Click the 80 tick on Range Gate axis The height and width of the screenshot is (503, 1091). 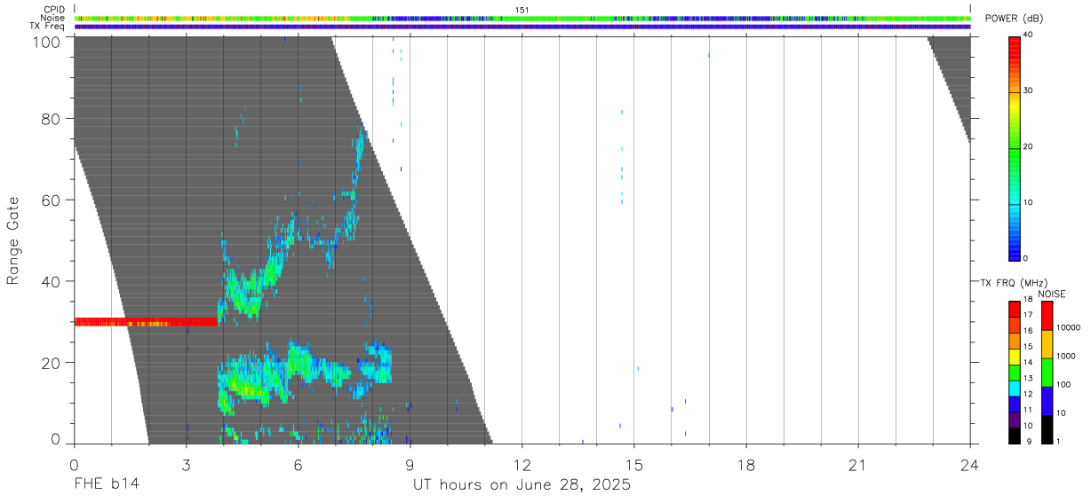point(52,118)
